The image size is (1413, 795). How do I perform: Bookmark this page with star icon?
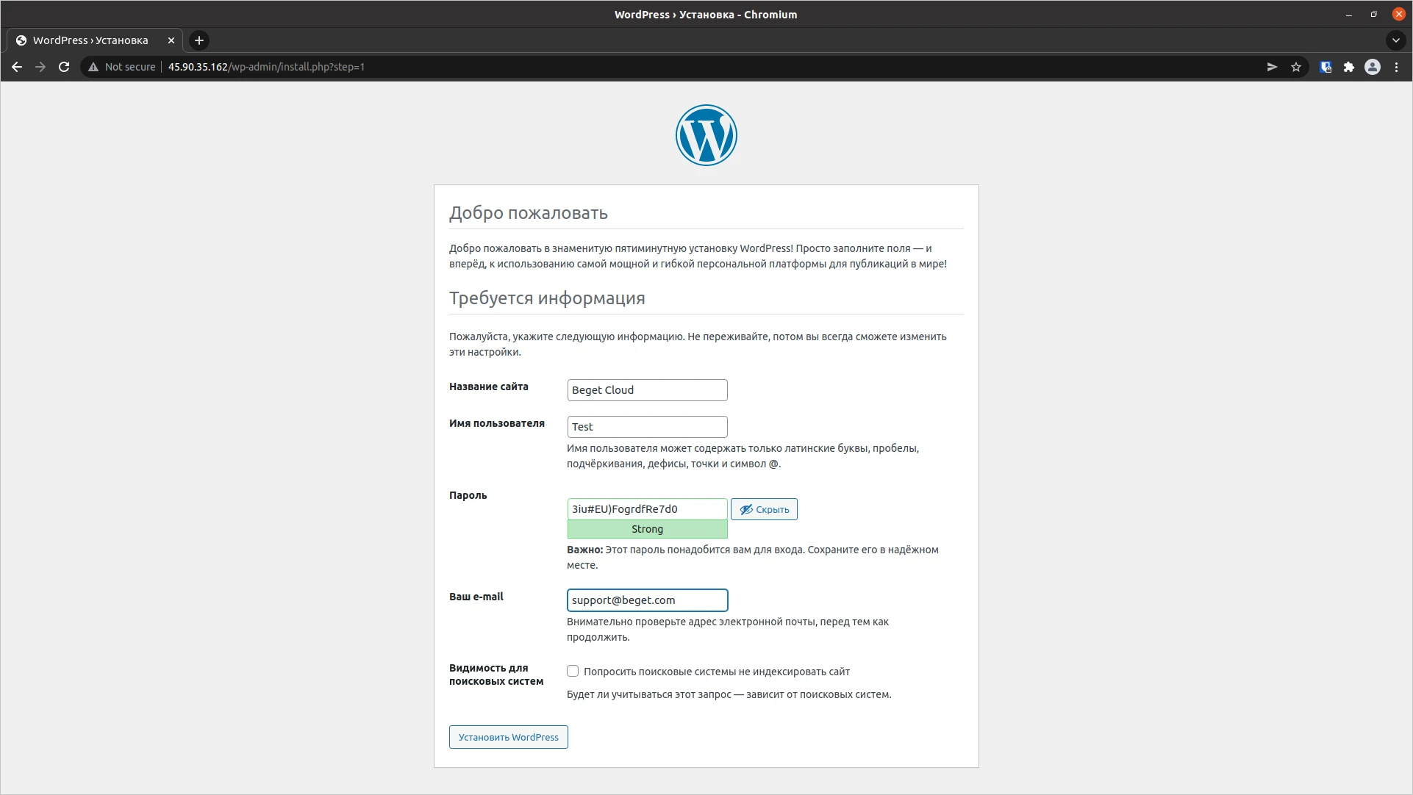point(1296,67)
